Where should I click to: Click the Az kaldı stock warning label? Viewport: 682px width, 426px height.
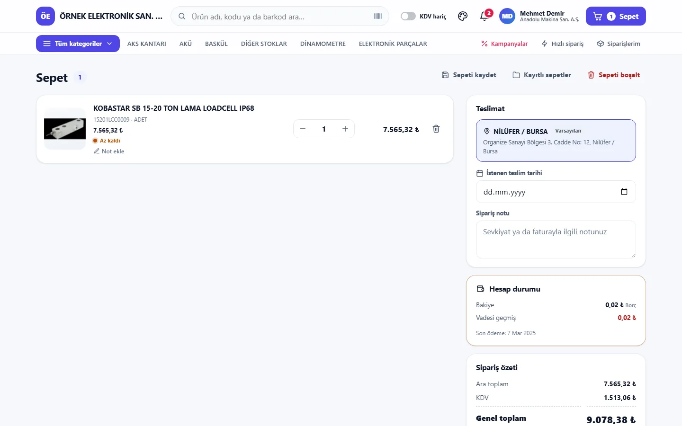pyautogui.click(x=107, y=141)
